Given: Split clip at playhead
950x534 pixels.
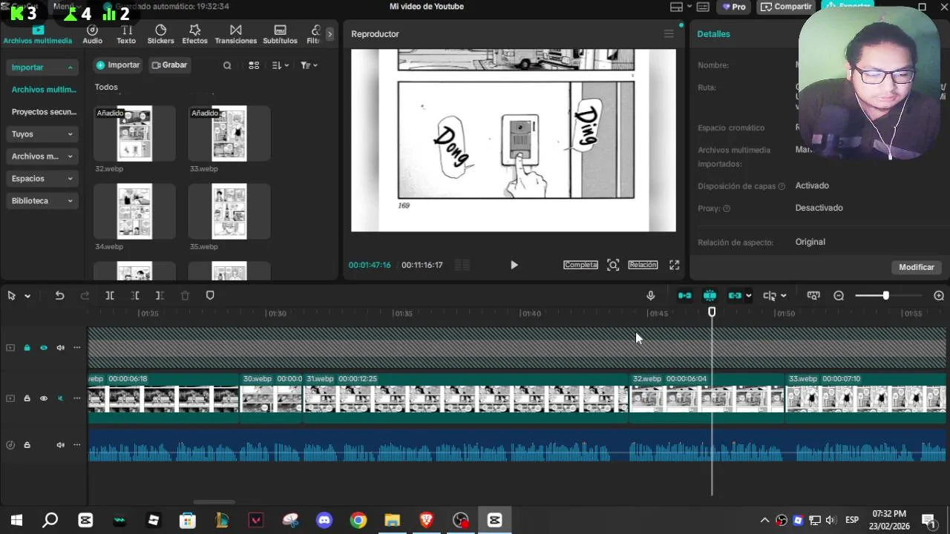Looking at the screenshot, I should coord(110,295).
